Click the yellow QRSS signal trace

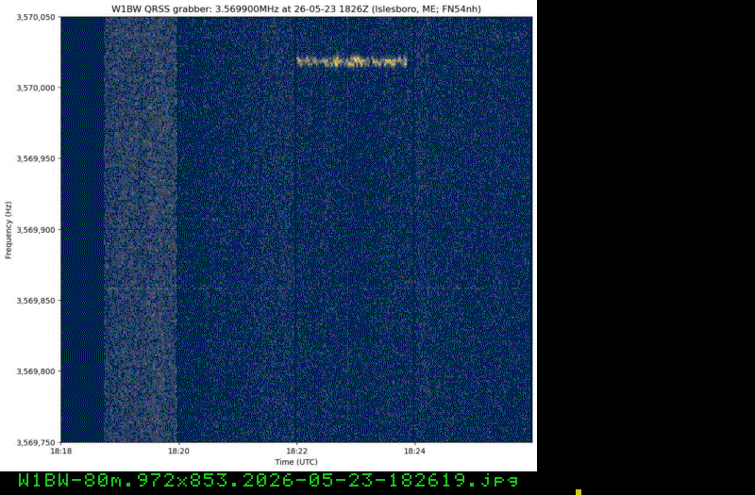click(351, 61)
